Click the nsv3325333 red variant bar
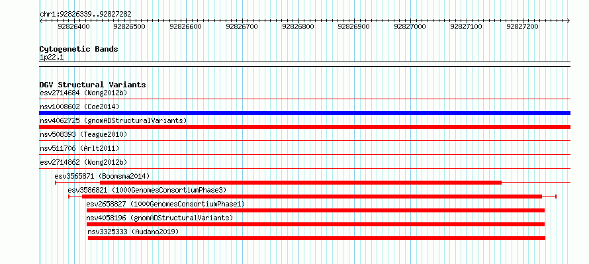 coord(316,238)
